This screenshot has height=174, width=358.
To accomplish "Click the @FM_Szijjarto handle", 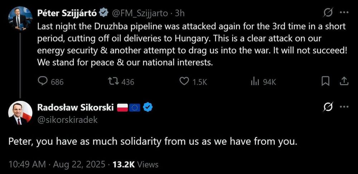I will (140, 13).
